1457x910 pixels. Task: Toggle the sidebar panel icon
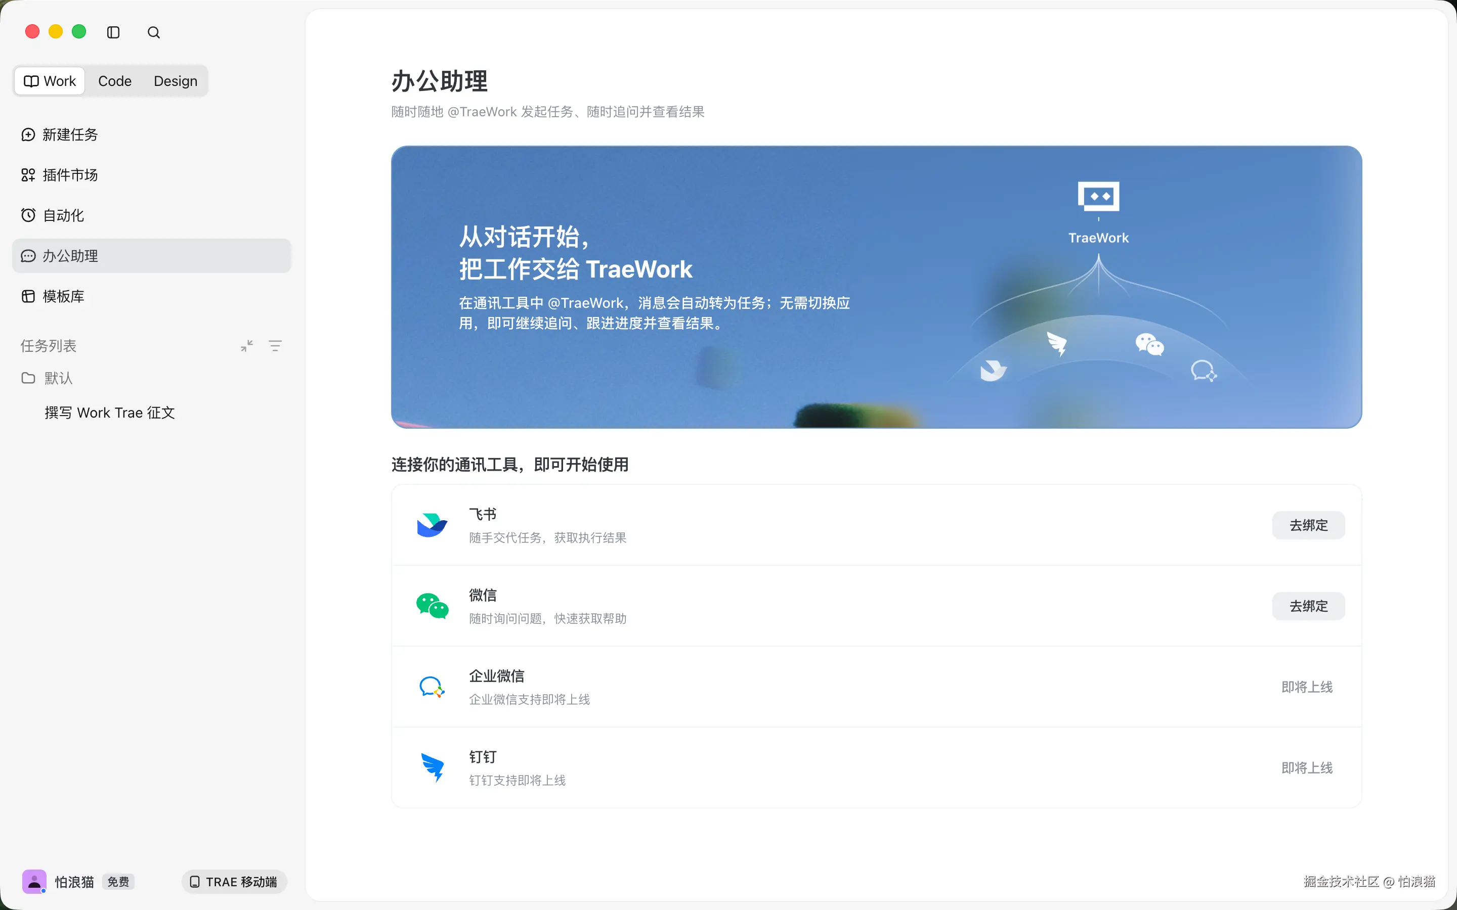pyautogui.click(x=113, y=32)
